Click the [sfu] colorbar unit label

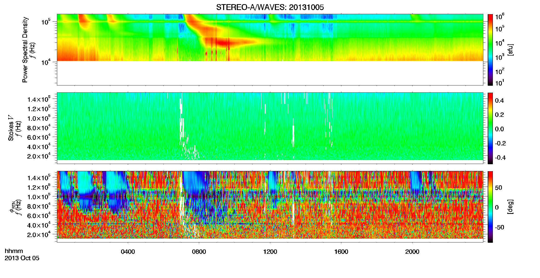click(x=510, y=50)
